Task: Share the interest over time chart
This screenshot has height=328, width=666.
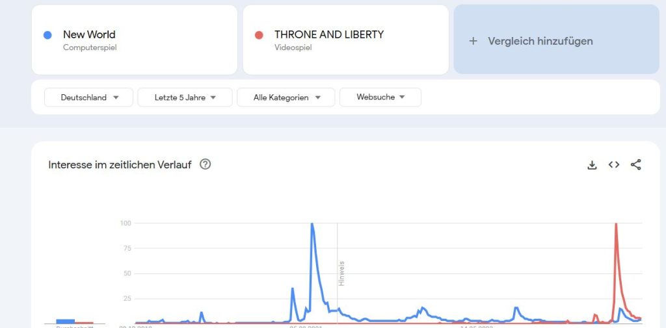Action: pyautogui.click(x=636, y=165)
